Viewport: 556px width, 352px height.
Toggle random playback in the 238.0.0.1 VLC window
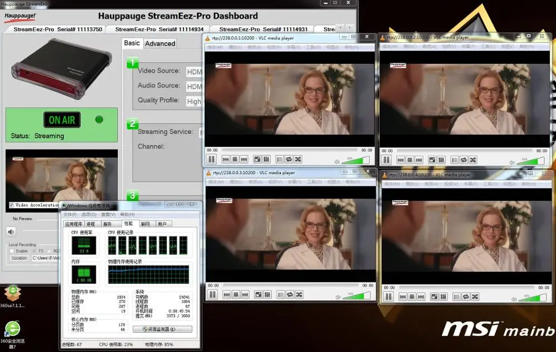[x=298, y=160]
